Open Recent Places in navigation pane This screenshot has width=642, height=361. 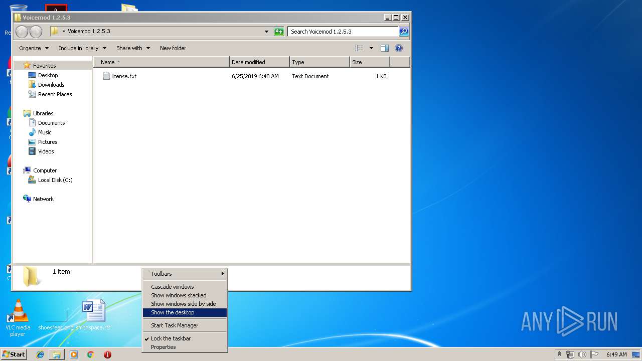(x=55, y=94)
